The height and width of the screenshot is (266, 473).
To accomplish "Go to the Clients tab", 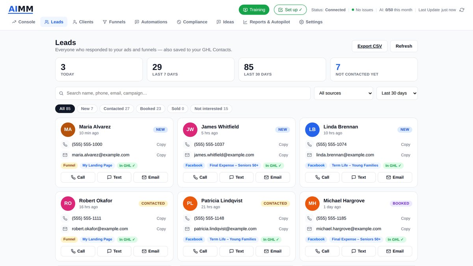I will coord(83,22).
